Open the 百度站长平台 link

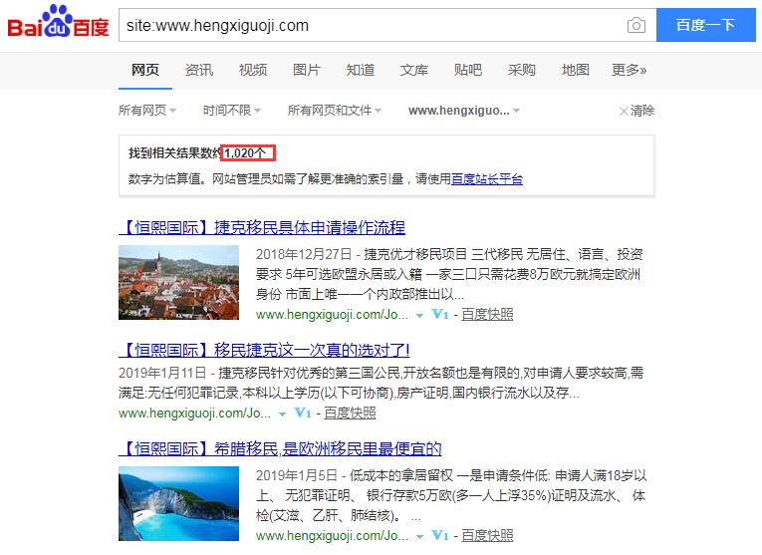[487, 178]
